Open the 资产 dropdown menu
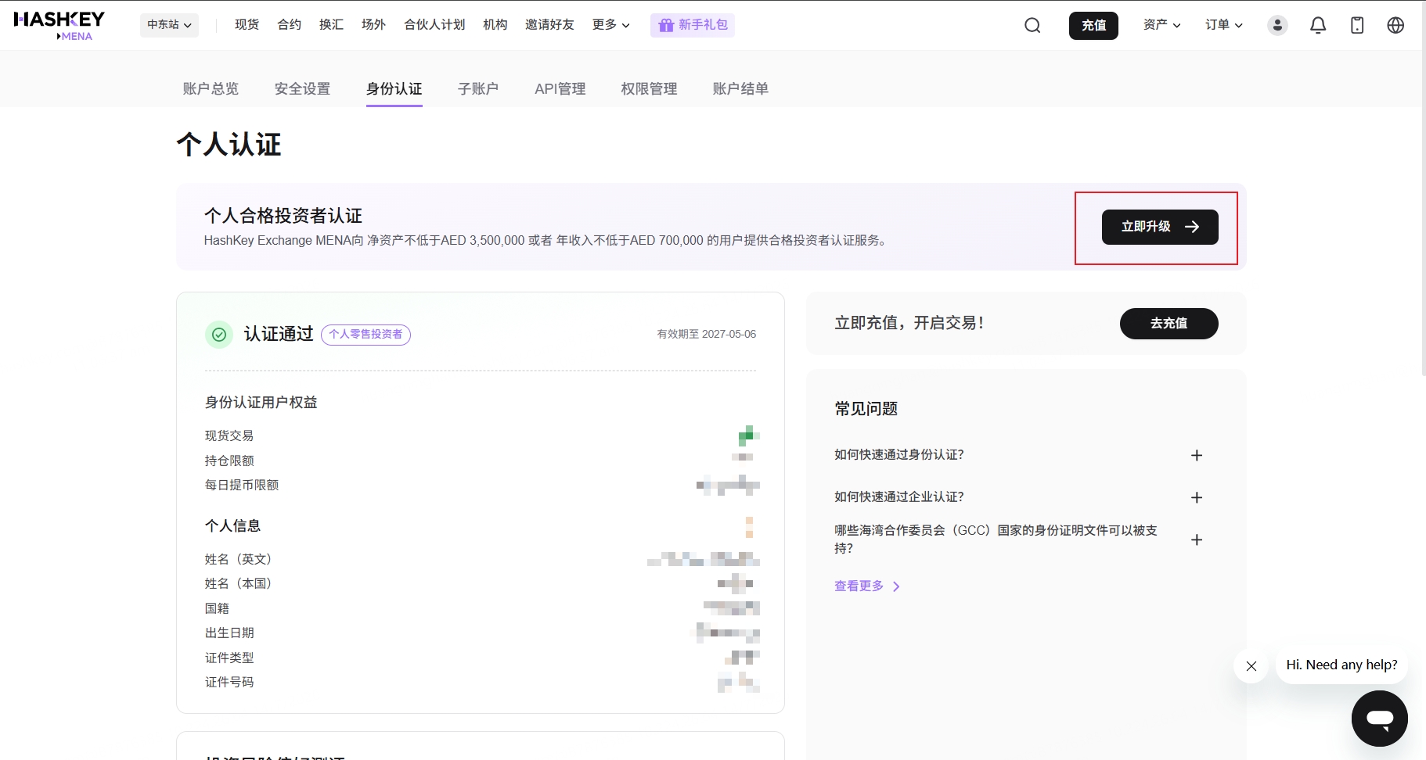 pos(1162,25)
